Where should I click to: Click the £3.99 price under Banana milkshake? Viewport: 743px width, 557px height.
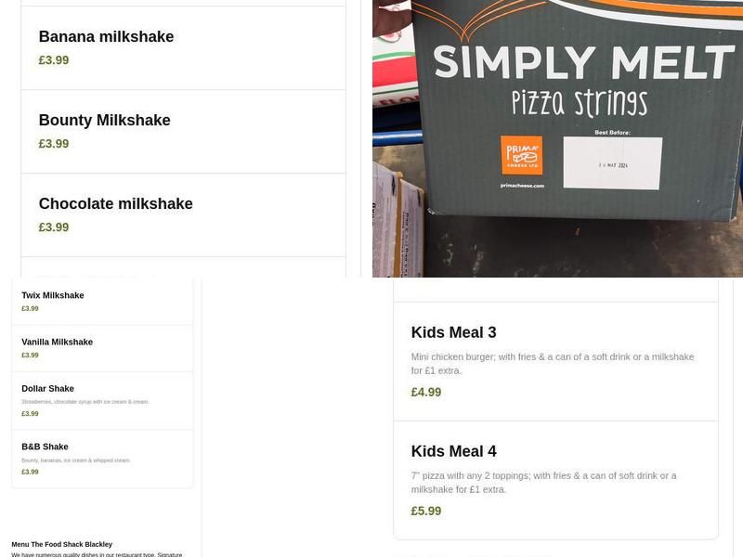[x=54, y=59]
